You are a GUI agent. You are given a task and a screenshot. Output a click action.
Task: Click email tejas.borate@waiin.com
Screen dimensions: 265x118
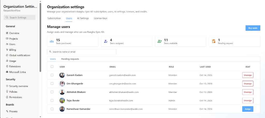point(121,100)
